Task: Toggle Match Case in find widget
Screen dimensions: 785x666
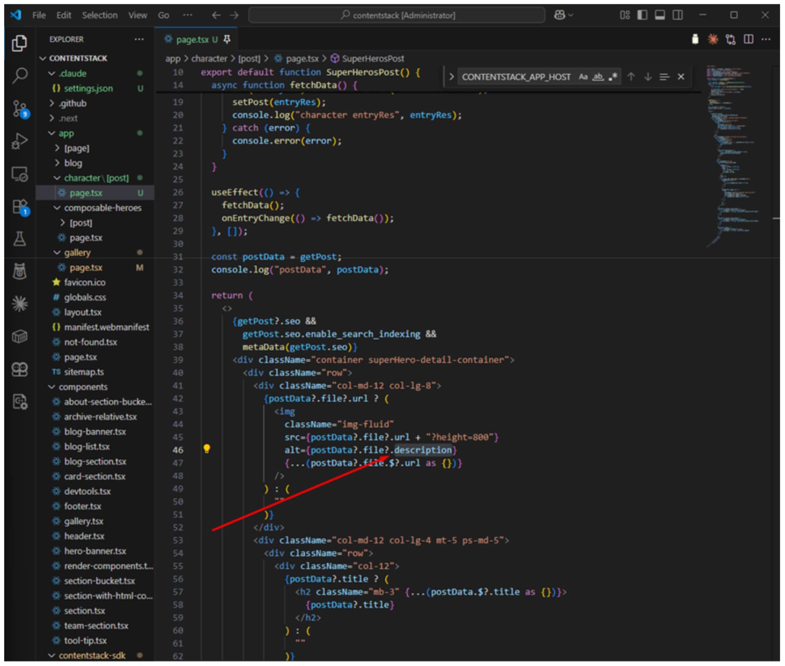Action: pyautogui.click(x=583, y=77)
